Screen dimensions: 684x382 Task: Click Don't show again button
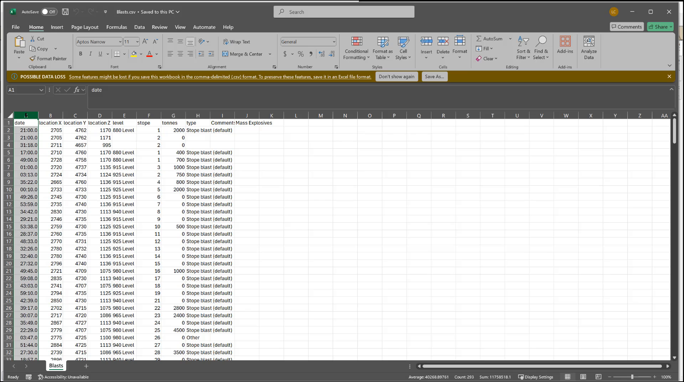point(397,76)
